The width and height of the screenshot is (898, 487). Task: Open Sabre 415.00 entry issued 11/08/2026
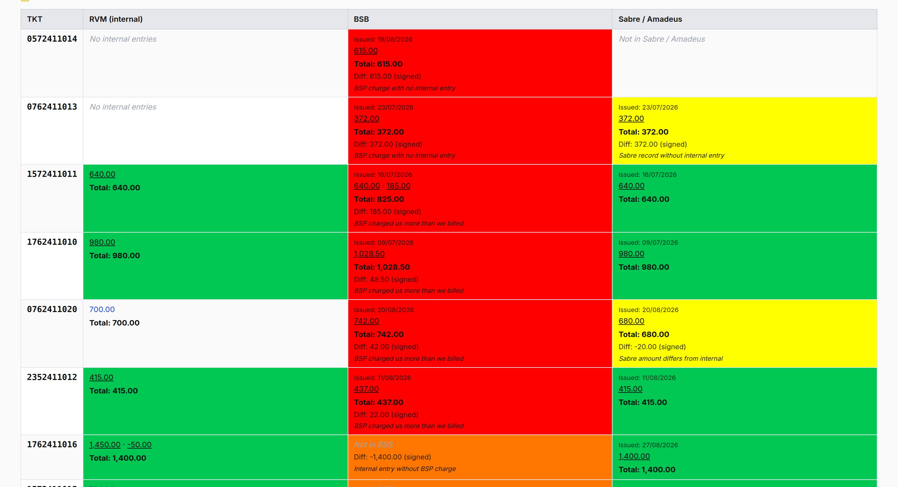pyautogui.click(x=630, y=389)
